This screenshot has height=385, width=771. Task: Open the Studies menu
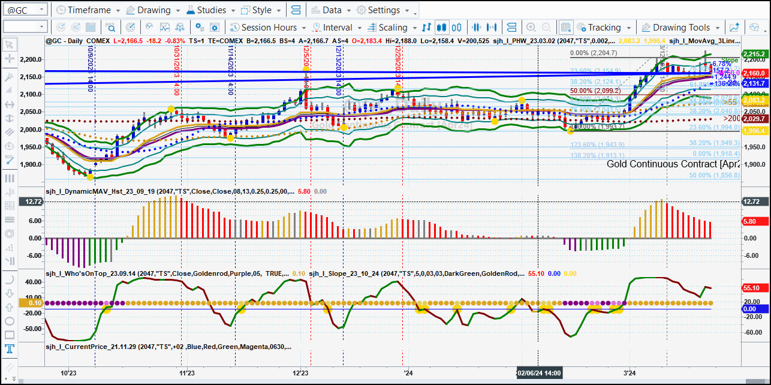pos(211,10)
